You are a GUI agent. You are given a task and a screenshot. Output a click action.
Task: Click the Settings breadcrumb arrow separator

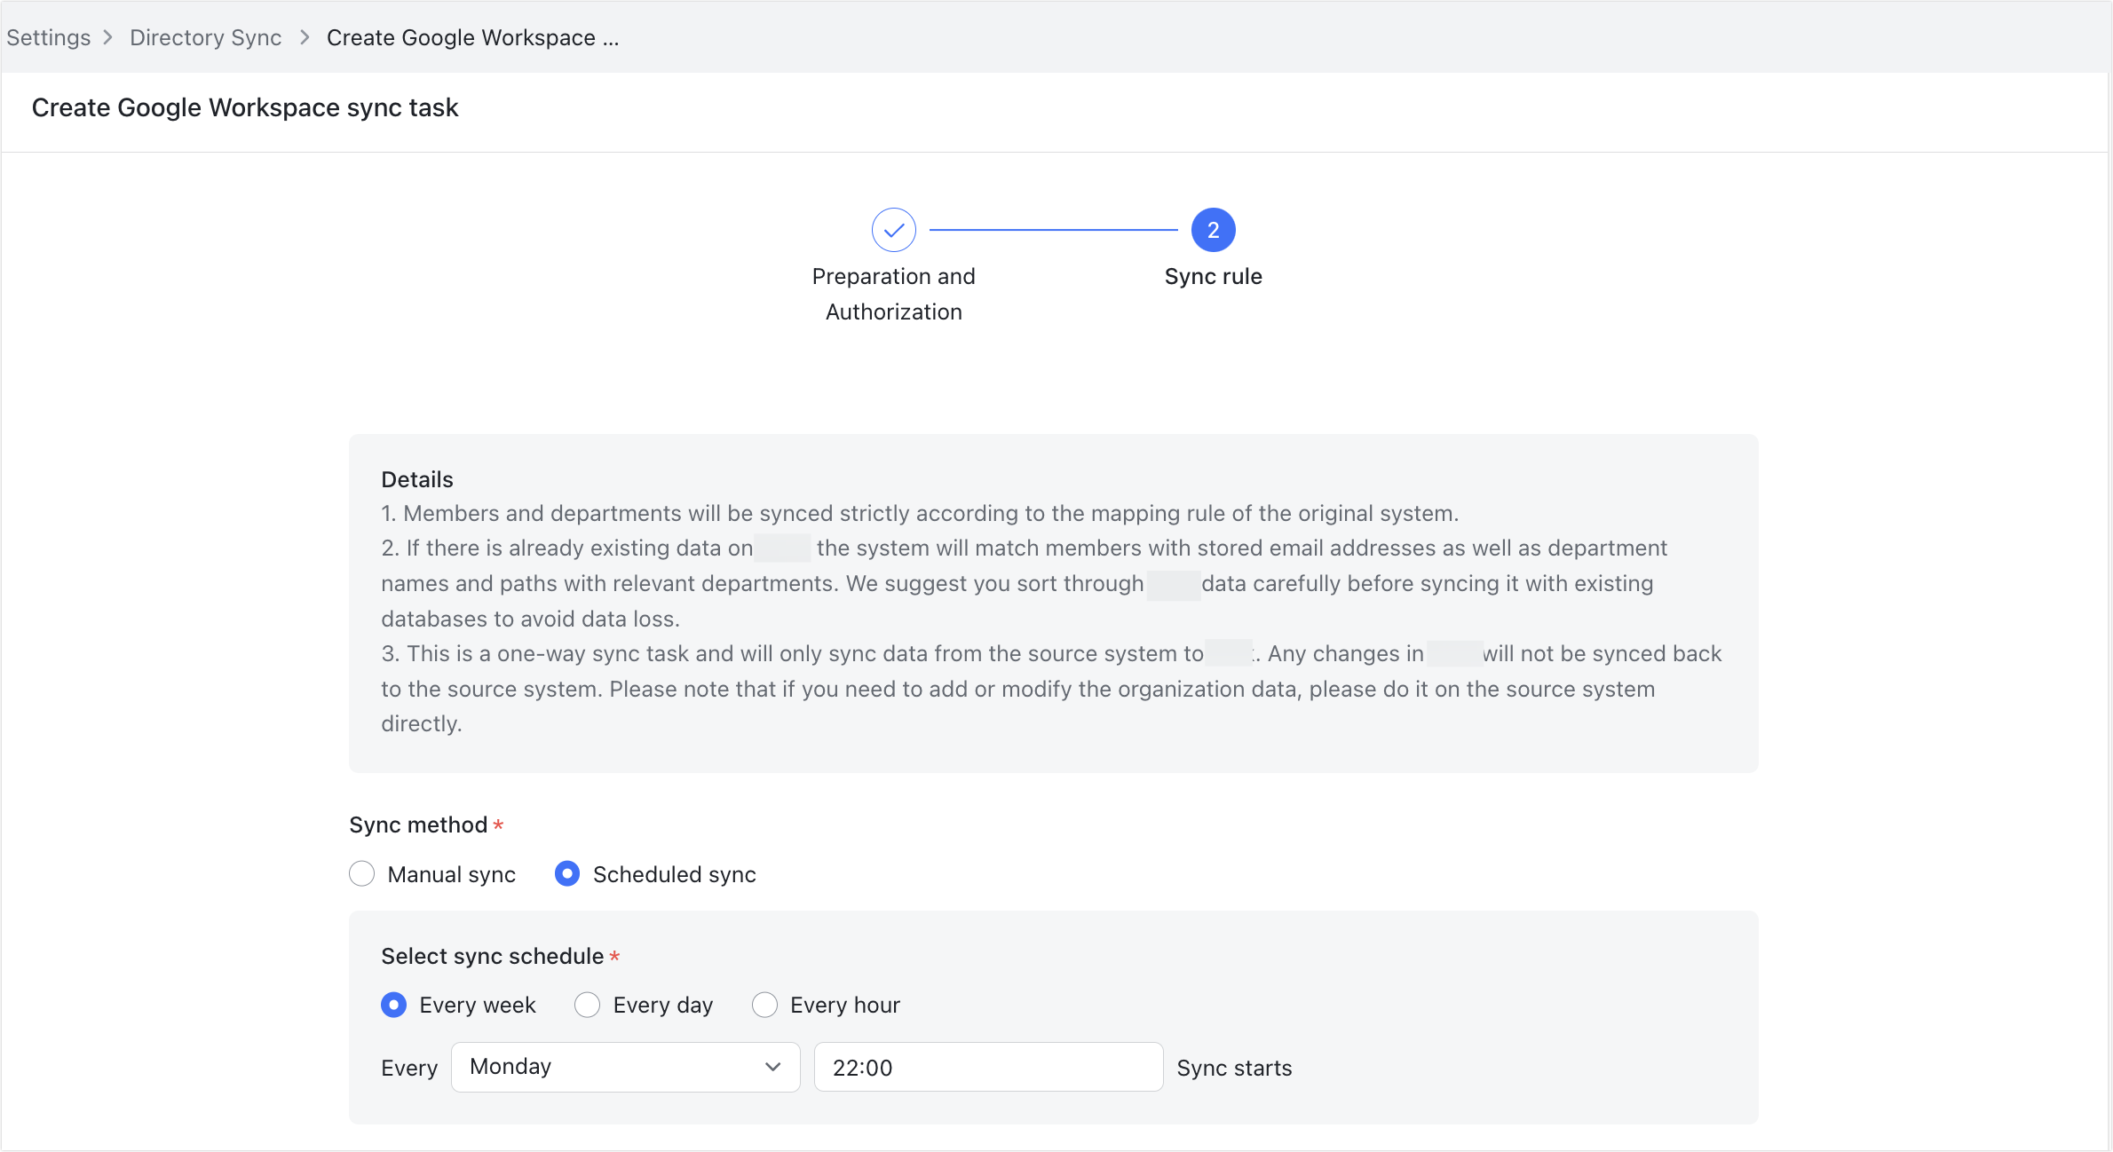coord(108,37)
